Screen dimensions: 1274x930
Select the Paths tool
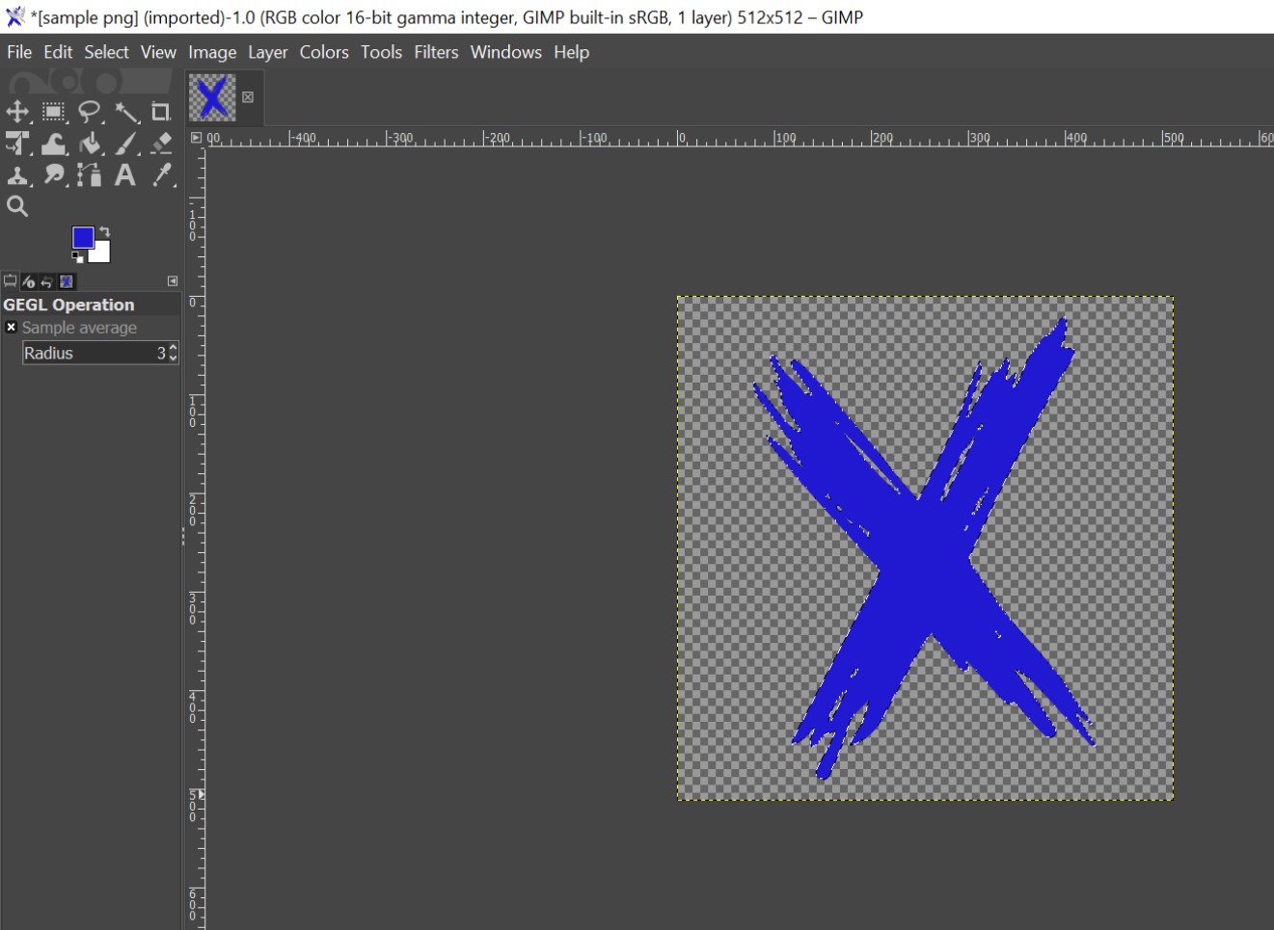(90, 175)
